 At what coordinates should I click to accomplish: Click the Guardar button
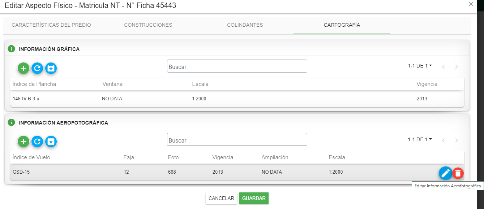(x=254, y=198)
